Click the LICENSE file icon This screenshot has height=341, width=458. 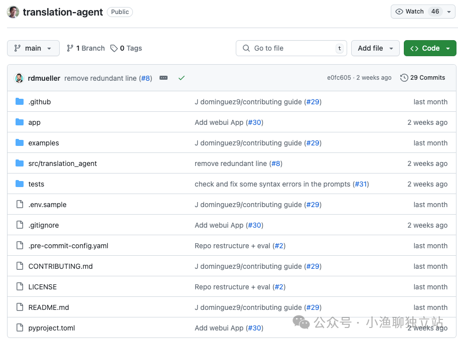(x=20, y=286)
